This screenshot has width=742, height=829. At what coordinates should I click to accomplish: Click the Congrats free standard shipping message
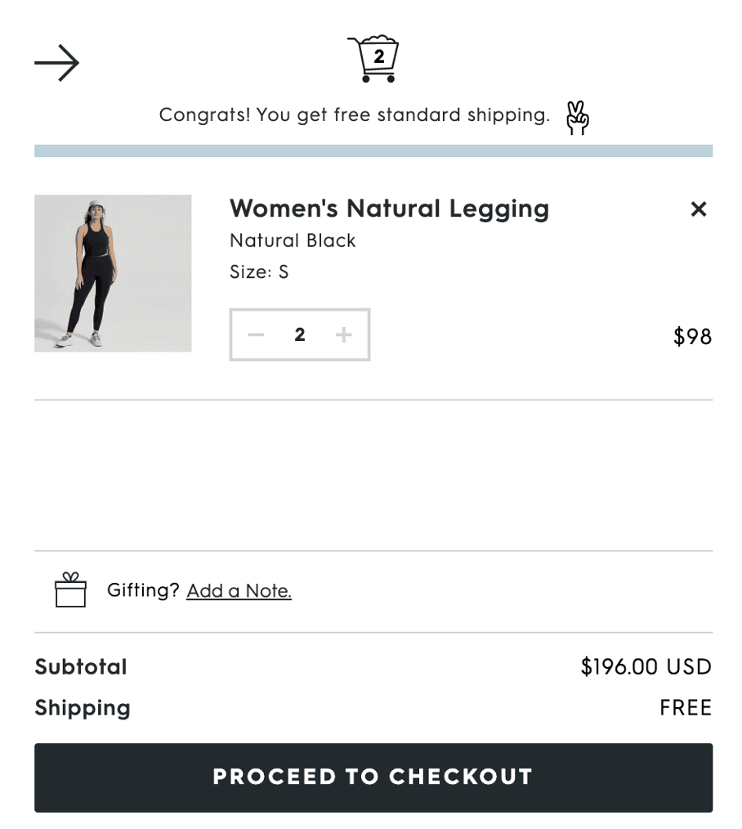(x=355, y=114)
